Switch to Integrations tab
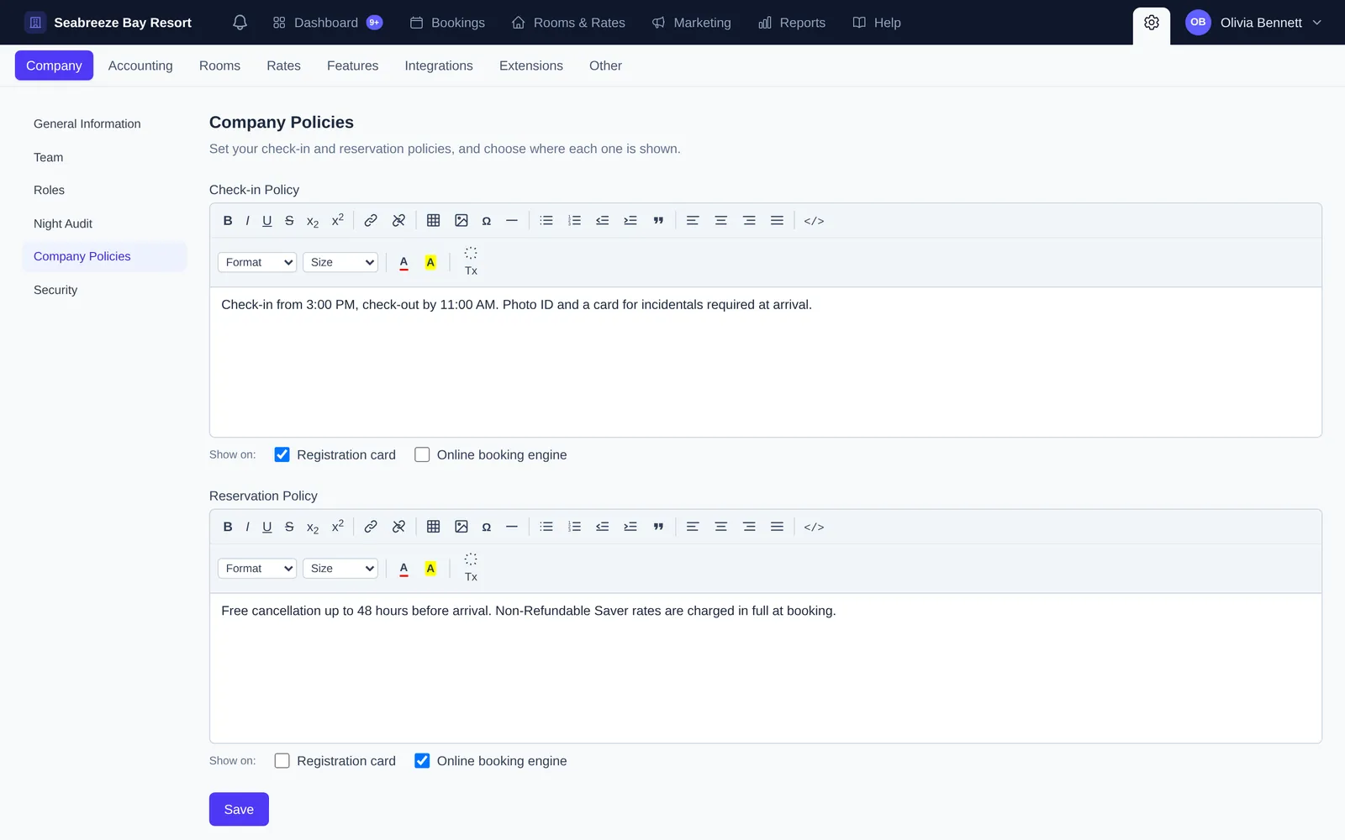Screen dimensions: 1345x840 tap(439, 66)
